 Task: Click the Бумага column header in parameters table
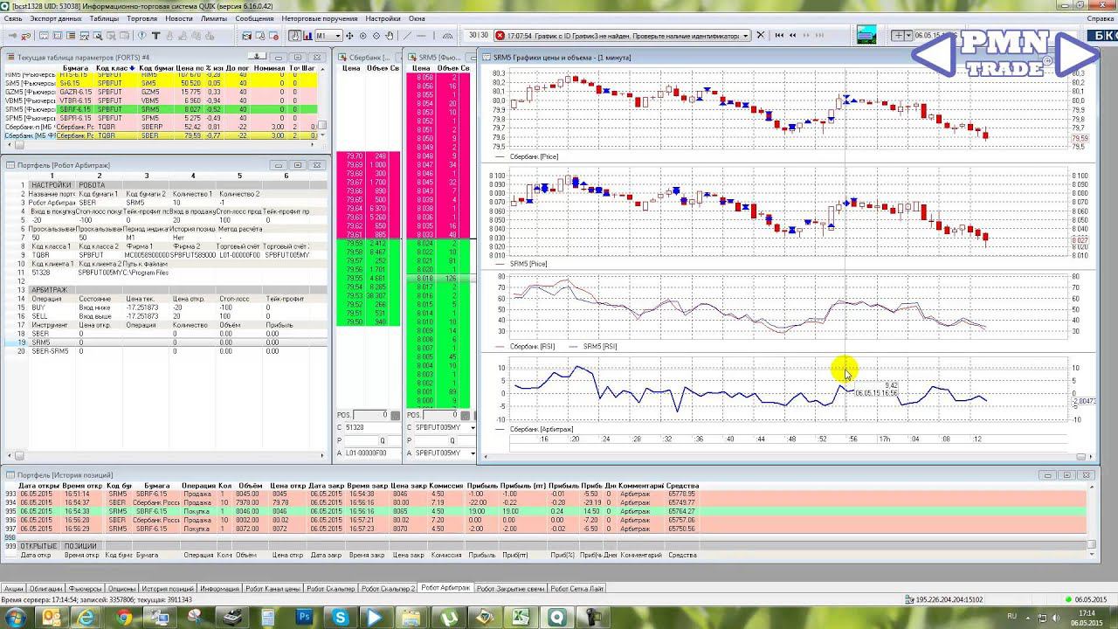[x=76, y=67]
